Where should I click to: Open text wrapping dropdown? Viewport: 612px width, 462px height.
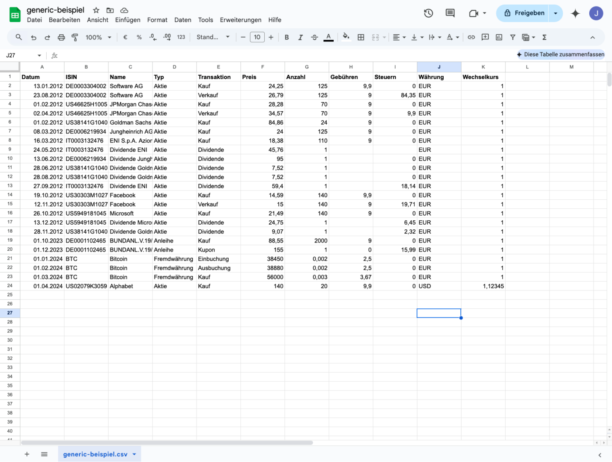(x=435, y=37)
